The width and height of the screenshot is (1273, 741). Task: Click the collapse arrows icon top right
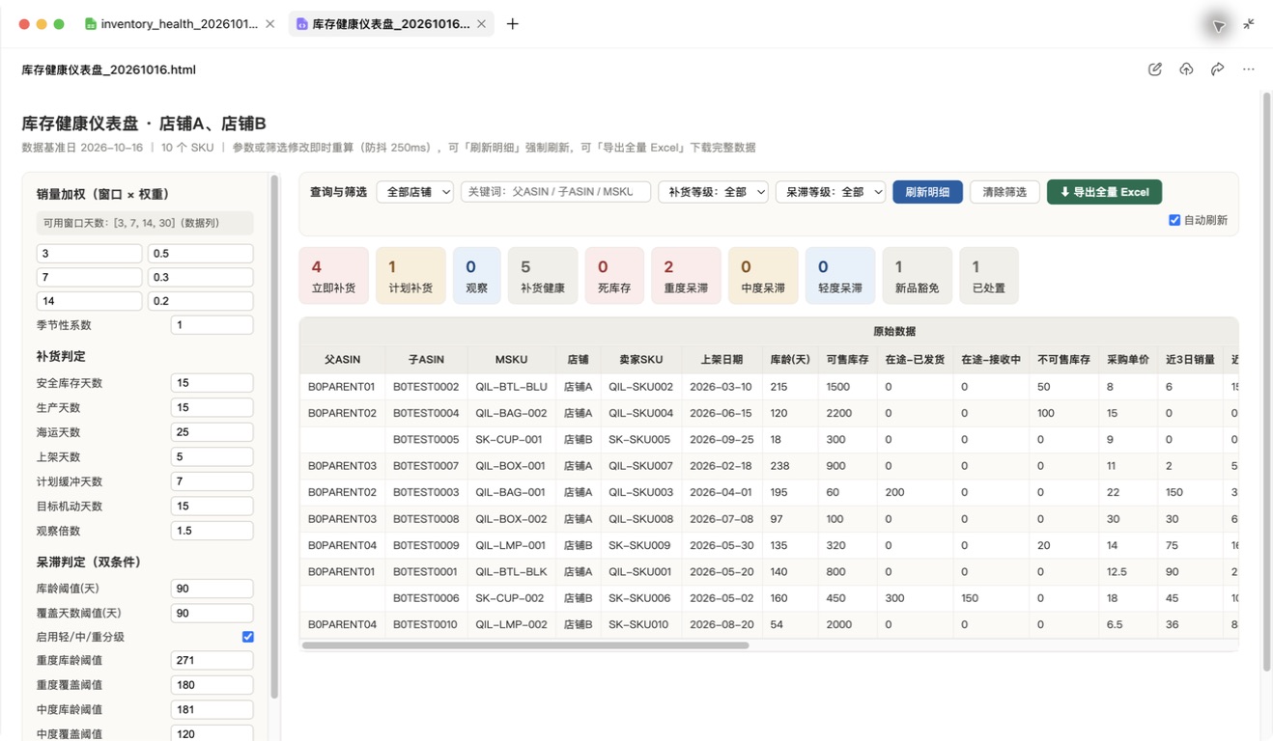click(x=1249, y=24)
